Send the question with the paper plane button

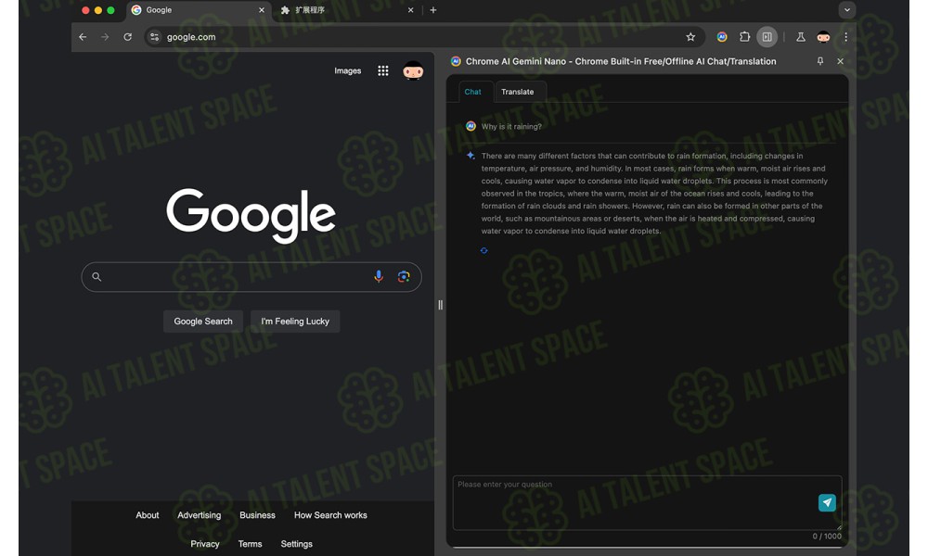click(827, 502)
